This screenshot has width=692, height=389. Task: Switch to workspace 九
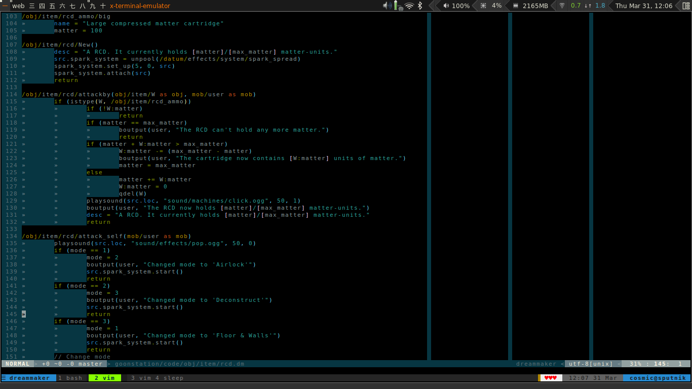pos(93,6)
